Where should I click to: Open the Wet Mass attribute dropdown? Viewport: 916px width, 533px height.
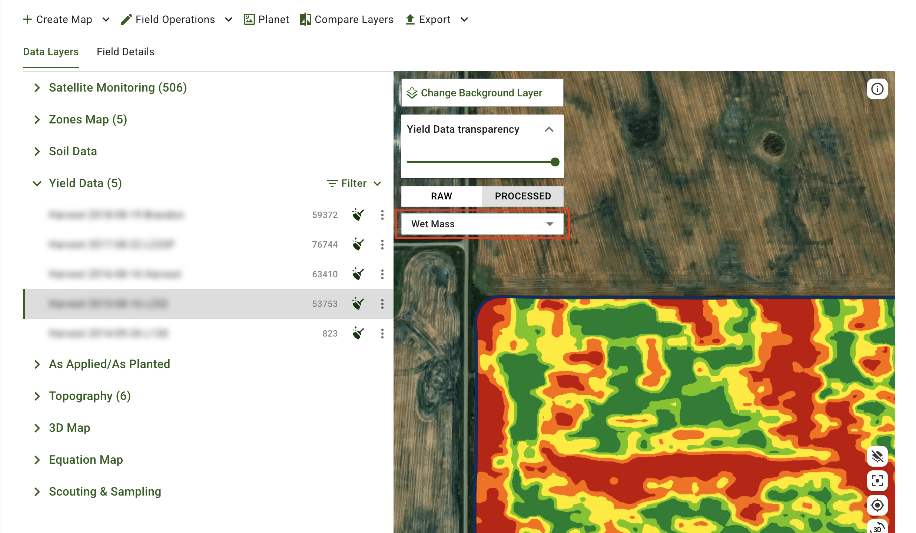[x=482, y=224]
